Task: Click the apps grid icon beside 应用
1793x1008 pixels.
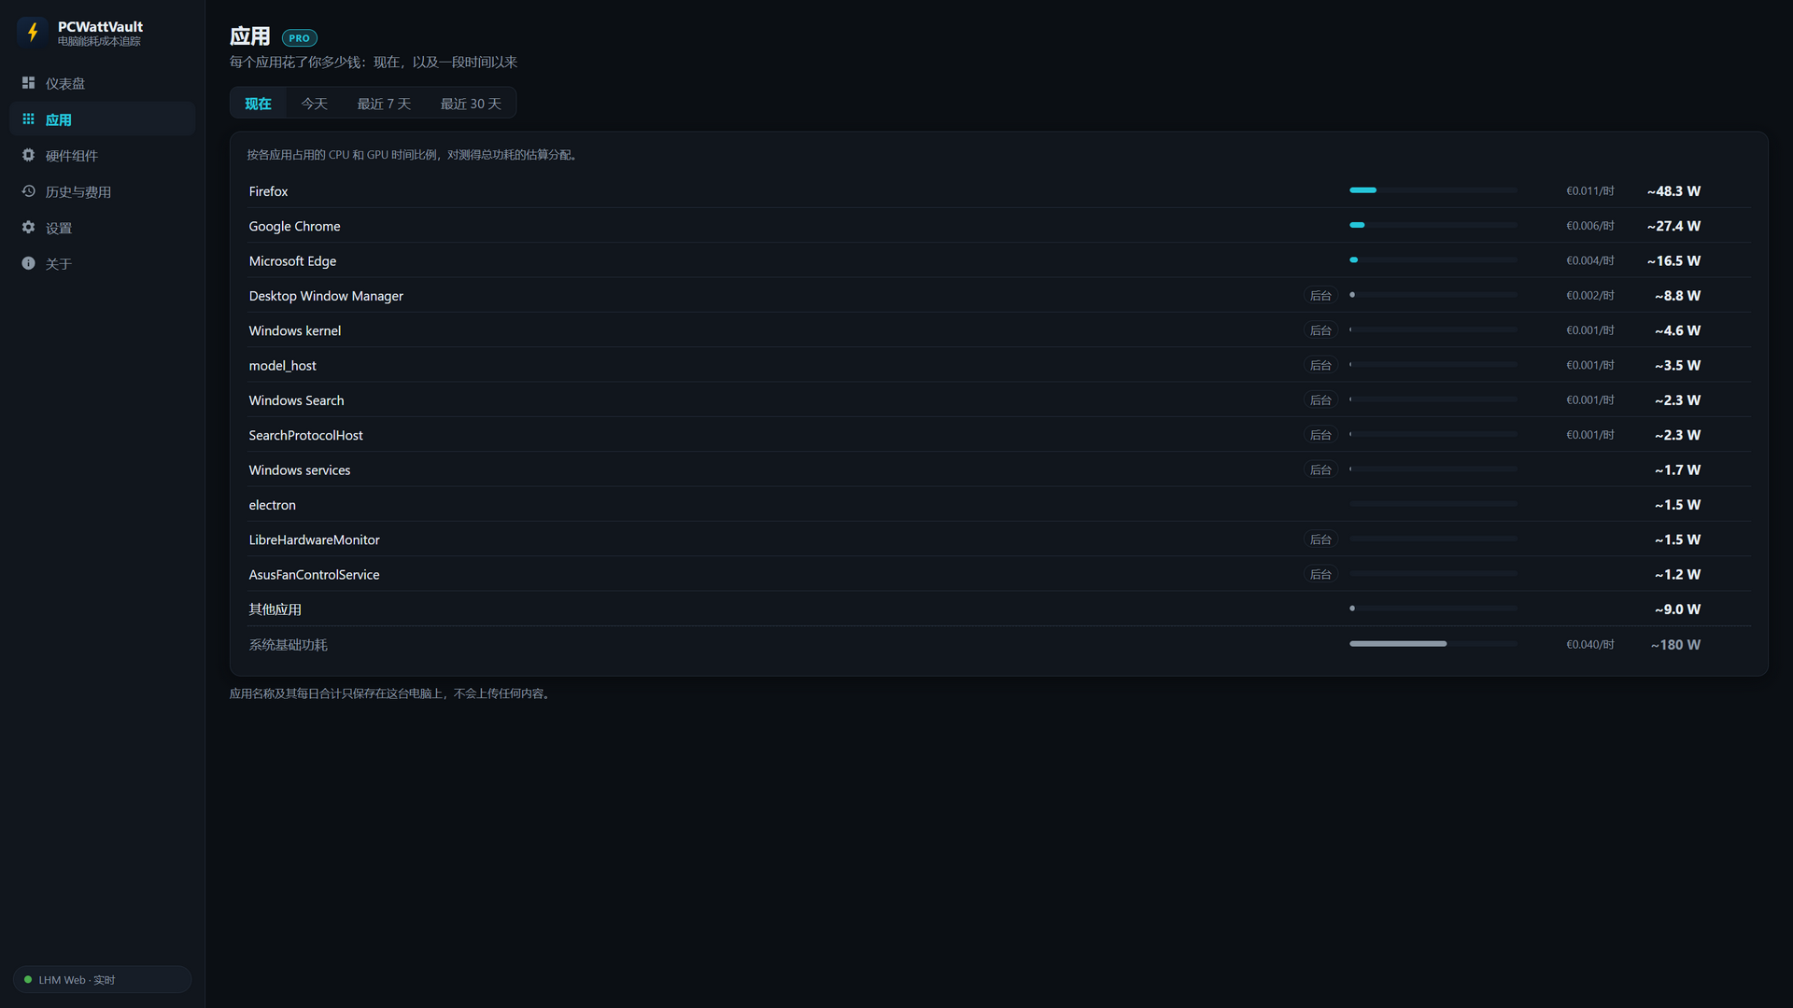Action: (x=28, y=119)
